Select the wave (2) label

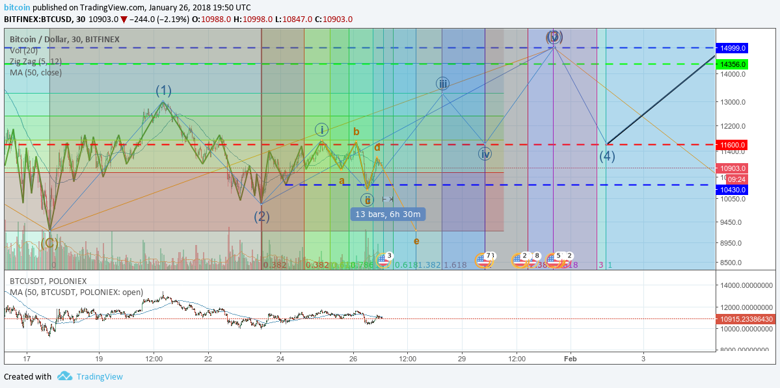coord(262,216)
